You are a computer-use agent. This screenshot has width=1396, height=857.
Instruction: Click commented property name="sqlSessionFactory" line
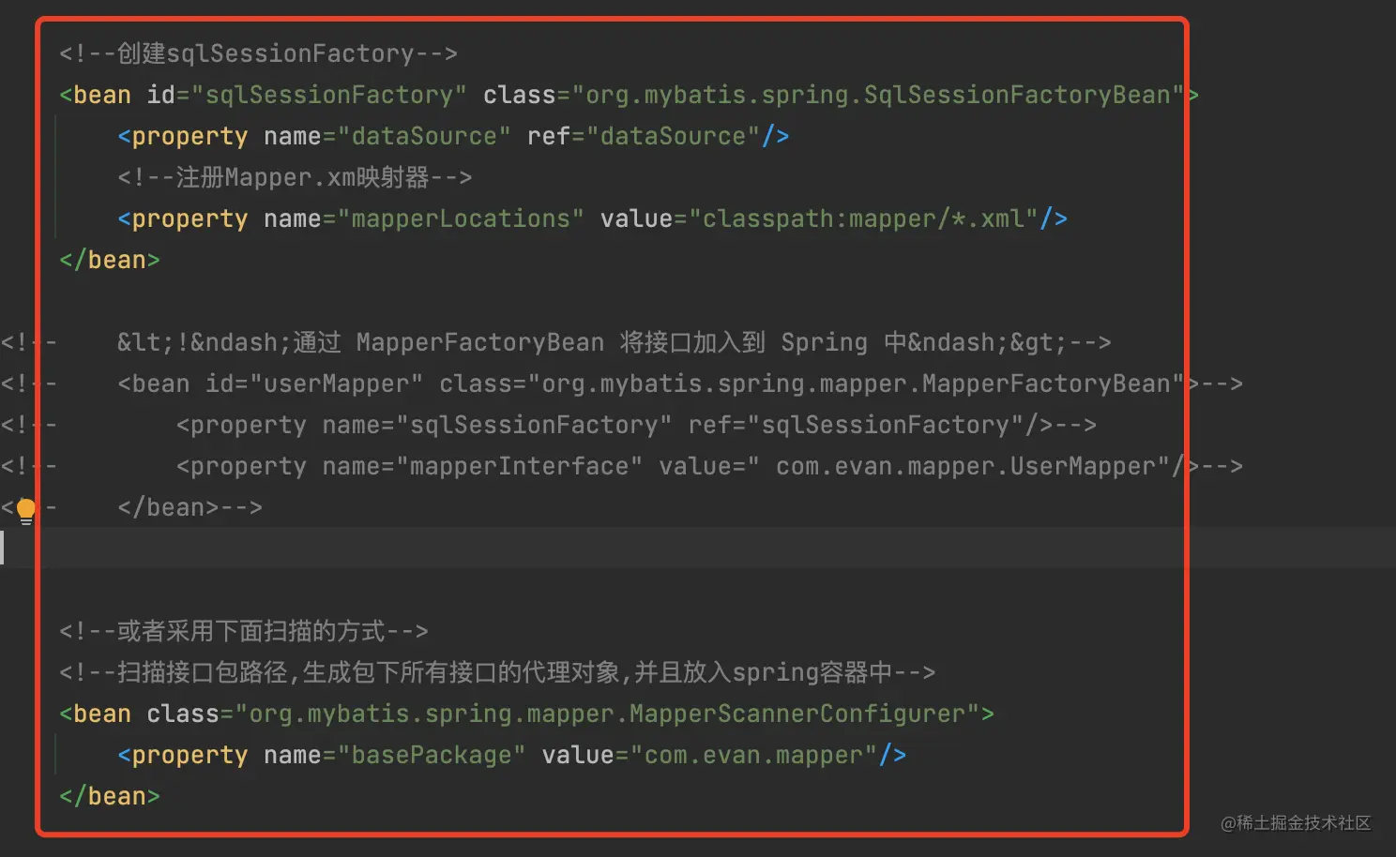(x=636, y=425)
